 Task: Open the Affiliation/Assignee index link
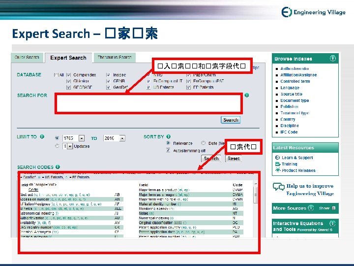point(298,75)
